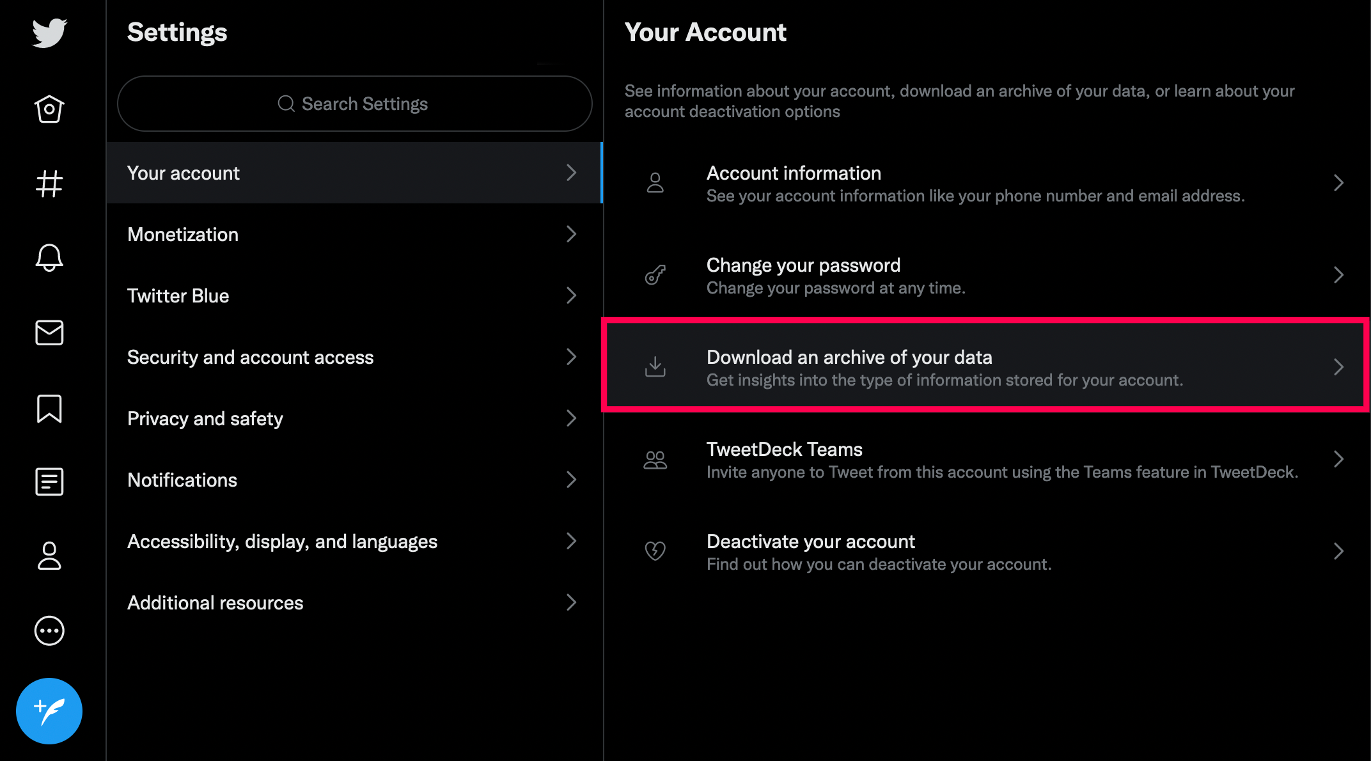Viewport: 1371px width, 761px height.
Task: Open Notifications via the bell icon
Action: (49, 258)
